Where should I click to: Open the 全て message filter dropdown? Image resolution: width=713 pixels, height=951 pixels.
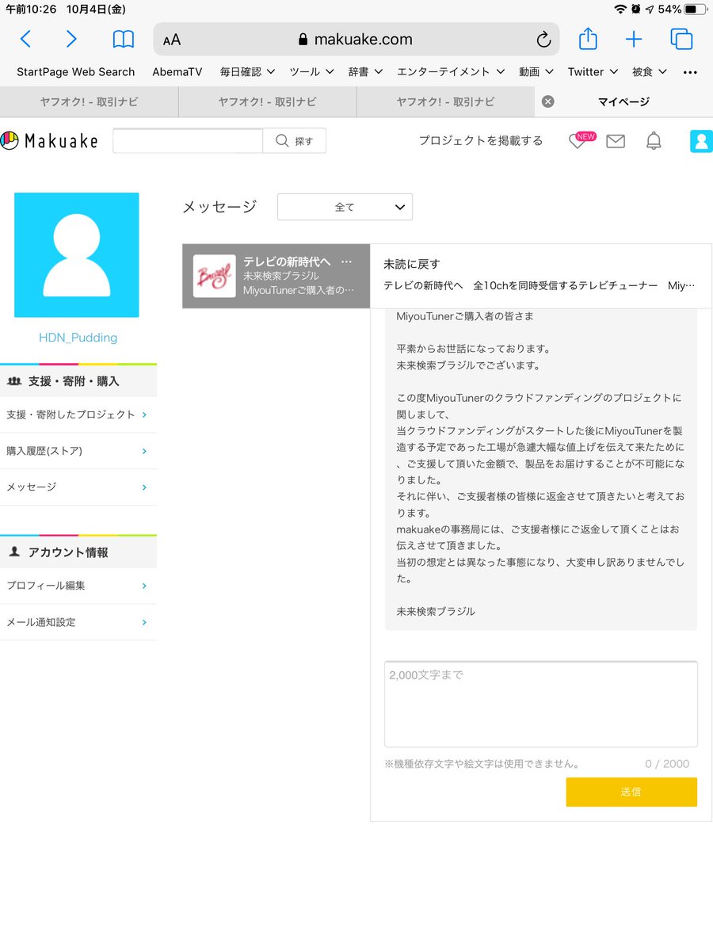tap(345, 207)
